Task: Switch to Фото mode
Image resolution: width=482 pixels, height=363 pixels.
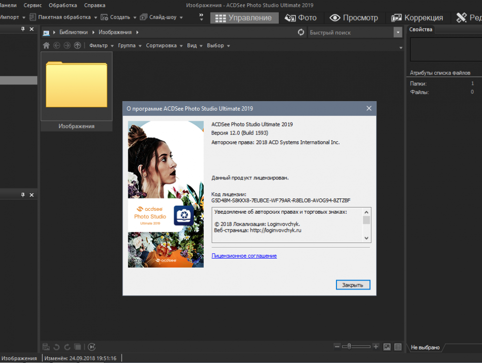Action: click(300, 18)
